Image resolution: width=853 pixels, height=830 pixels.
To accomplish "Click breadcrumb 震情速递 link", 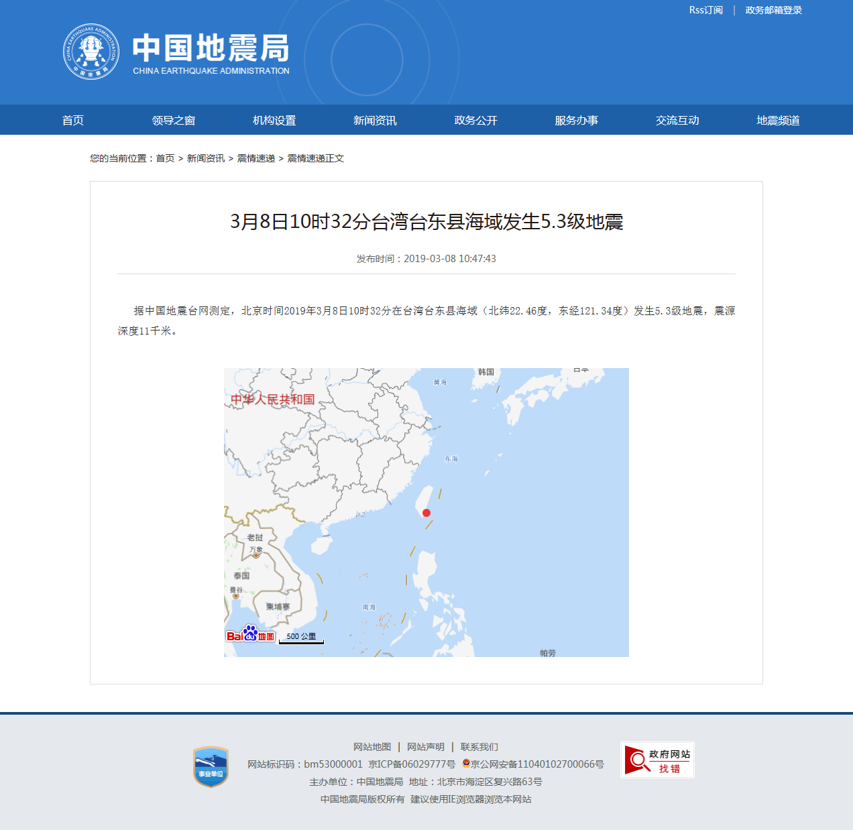I will tap(256, 158).
